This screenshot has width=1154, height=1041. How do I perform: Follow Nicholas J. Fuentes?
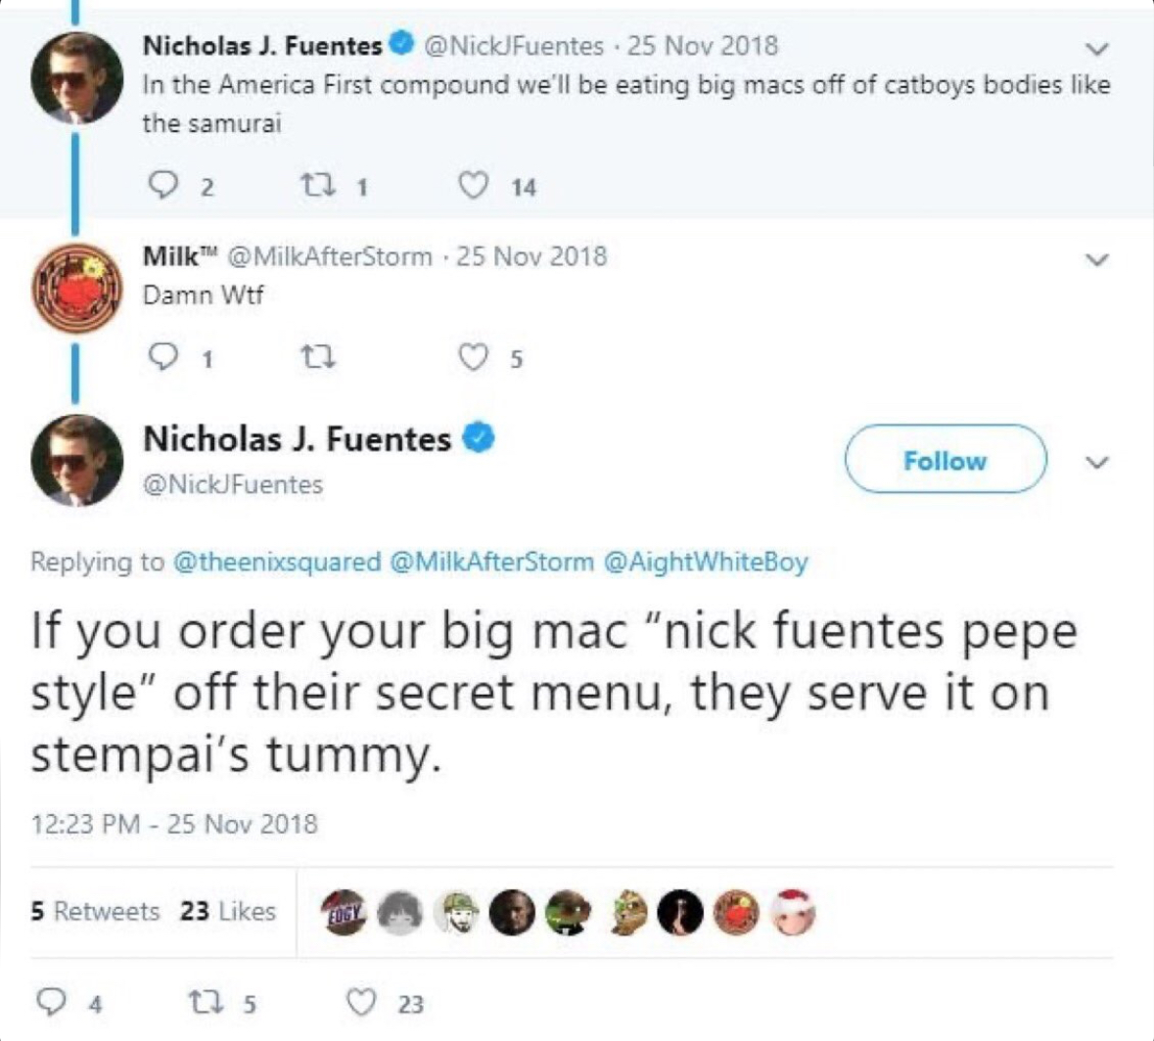[x=946, y=459]
